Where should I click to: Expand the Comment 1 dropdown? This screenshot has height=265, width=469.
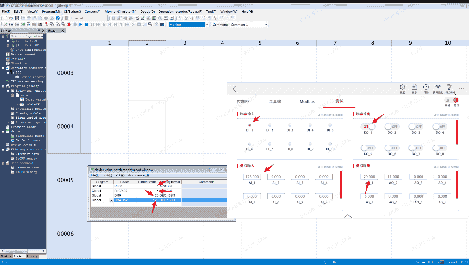(266, 25)
